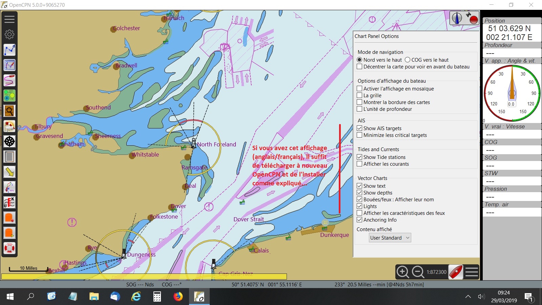This screenshot has width=542, height=305.
Task: Click the Dover Strait label on the chart
Action: click(249, 219)
